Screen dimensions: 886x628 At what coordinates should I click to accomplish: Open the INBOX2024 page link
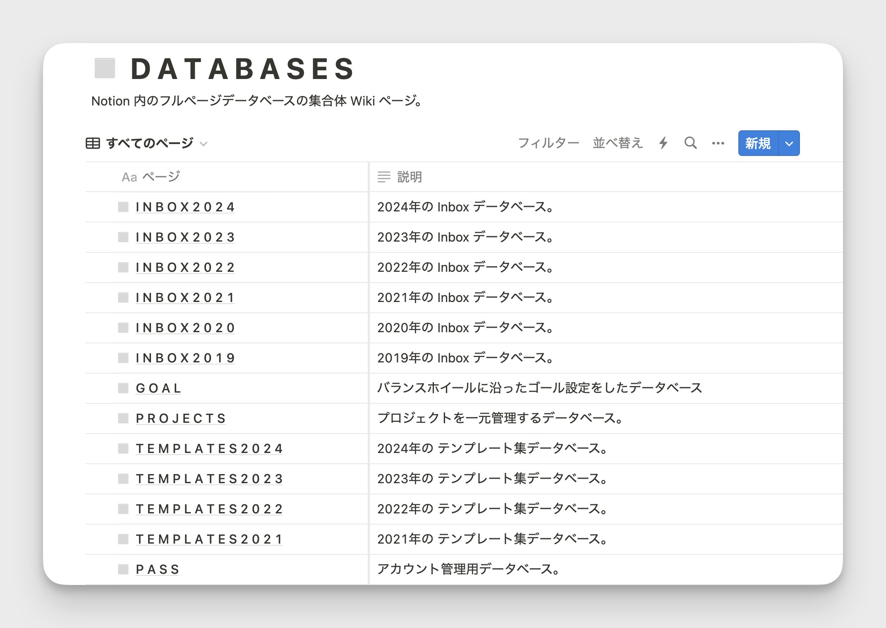[185, 207]
